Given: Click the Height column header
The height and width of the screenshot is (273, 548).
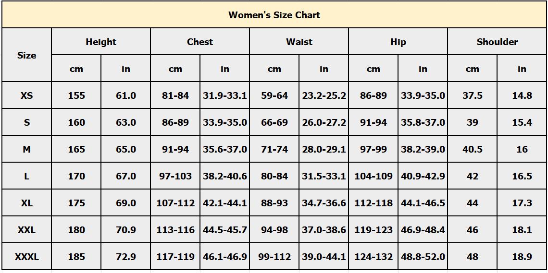Looking at the screenshot, I should [x=101, y=42].
